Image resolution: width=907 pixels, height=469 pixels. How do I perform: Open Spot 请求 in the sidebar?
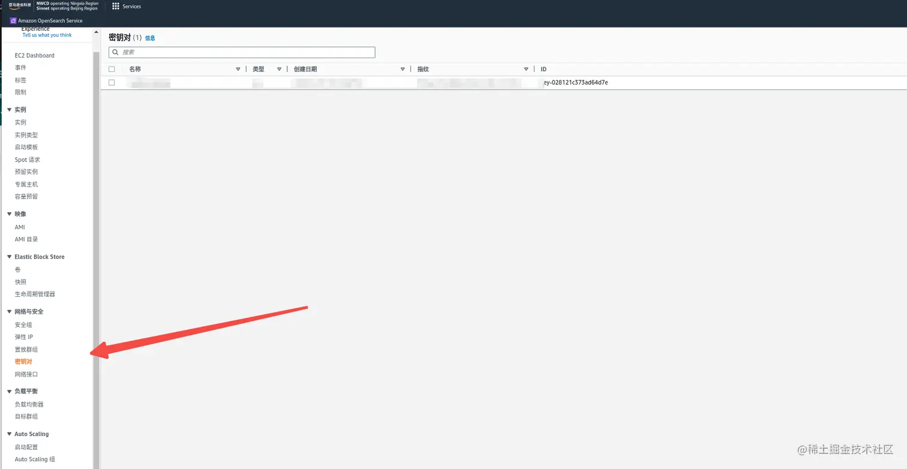pyautogui.click(x=27, y=160)
